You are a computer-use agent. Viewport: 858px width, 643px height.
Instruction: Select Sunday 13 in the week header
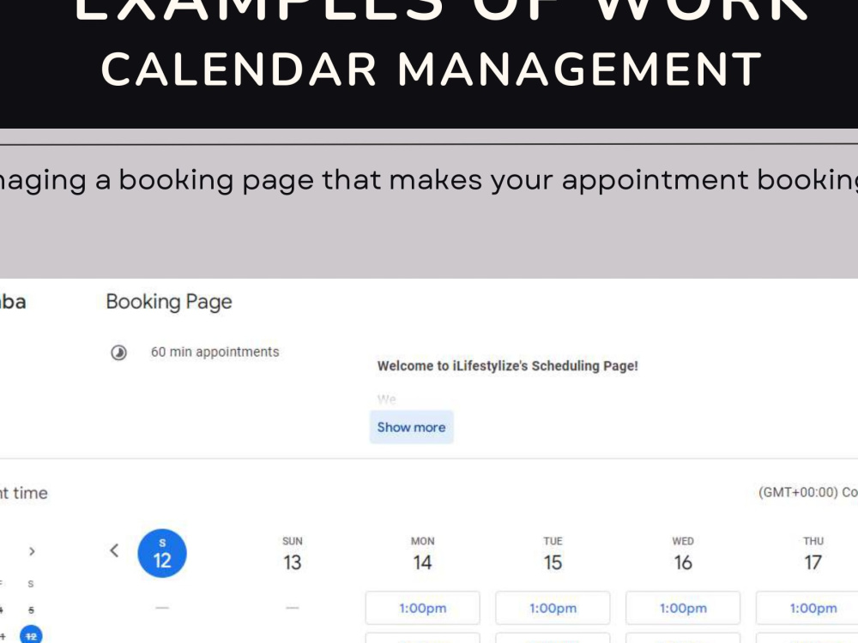[x=293, y=554]
